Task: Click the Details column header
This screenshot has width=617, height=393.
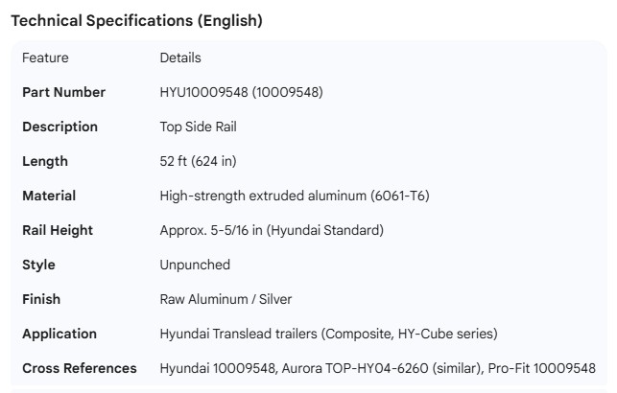Action: click(x=180, y=58)
